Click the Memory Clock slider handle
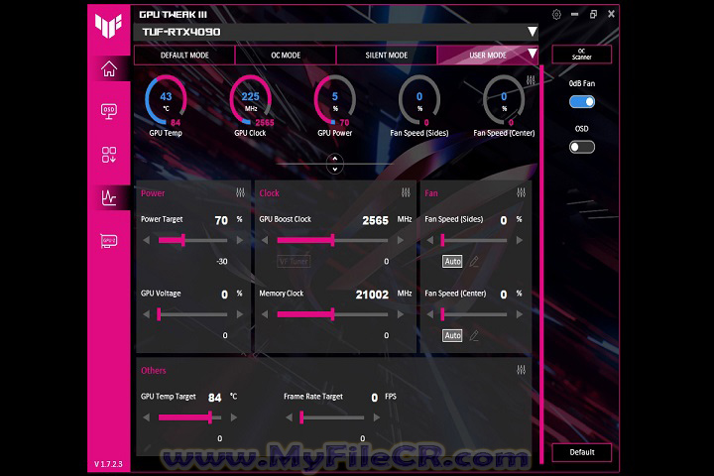The width and height of the screenshot is (714, 476). (x=332, y=314)
